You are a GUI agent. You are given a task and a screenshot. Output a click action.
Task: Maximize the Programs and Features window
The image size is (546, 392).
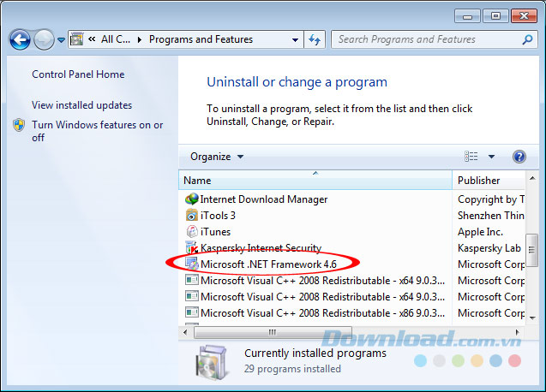[x=495, y=16]
